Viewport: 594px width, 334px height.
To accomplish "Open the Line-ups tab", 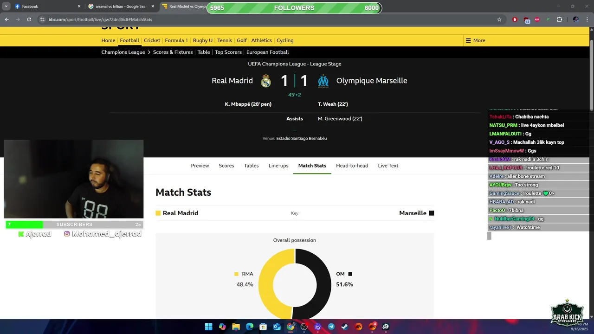I will (278, 166).
